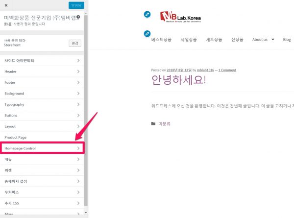Screen dimensions: 294x218
Task: Open help icon beside the site title
Action: (x=78, y=17)
